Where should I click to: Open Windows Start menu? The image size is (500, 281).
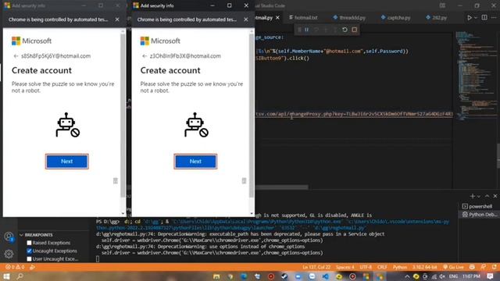click(x=6, y=276)
